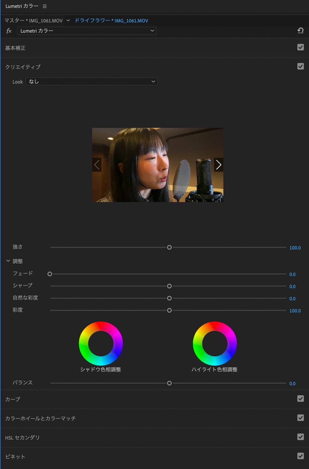
Task: Toggle the カラーホイールとカラーマッチ checkbox
Action: click(300, 418)
